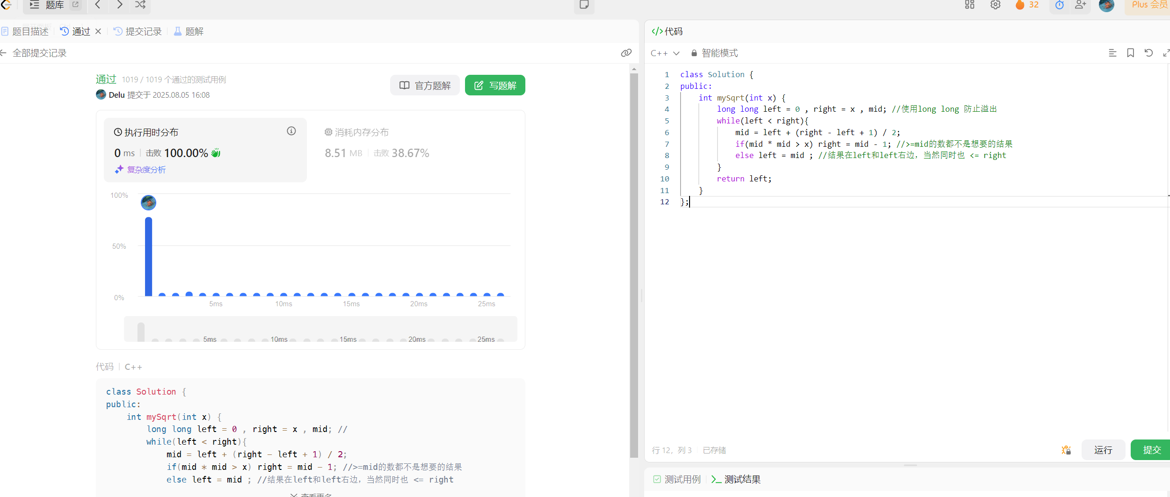Click Delu author avatar

point(101,94)
